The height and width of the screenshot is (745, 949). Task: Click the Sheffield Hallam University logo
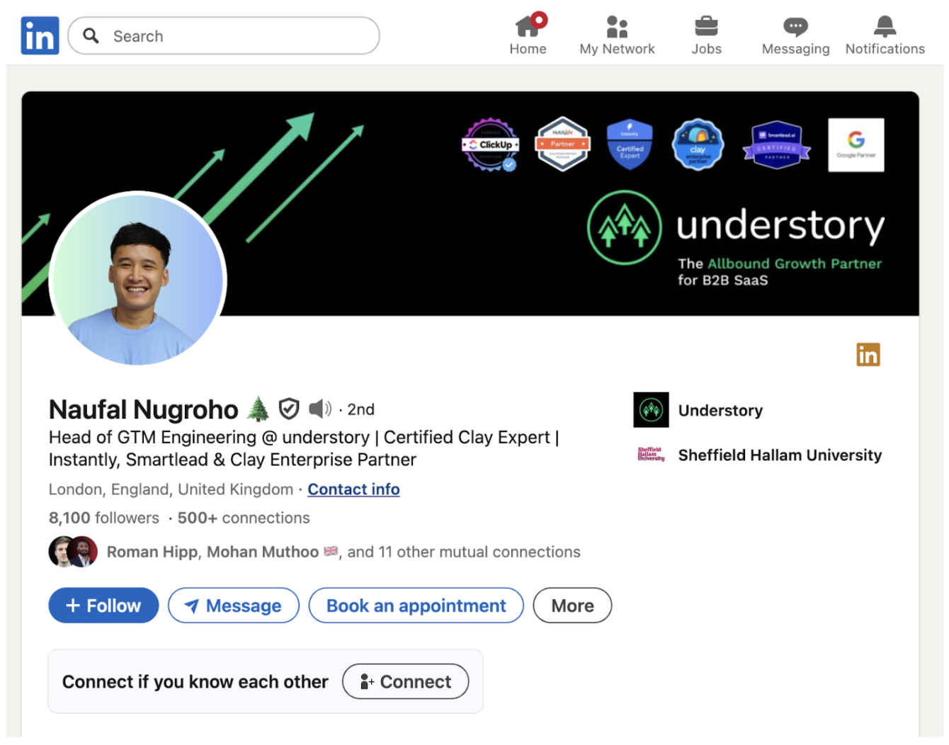(651, 454)
